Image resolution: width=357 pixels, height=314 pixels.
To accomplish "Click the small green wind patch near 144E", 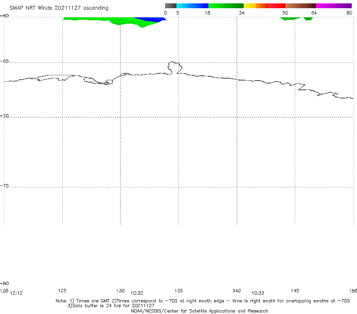I will point(290,18).
